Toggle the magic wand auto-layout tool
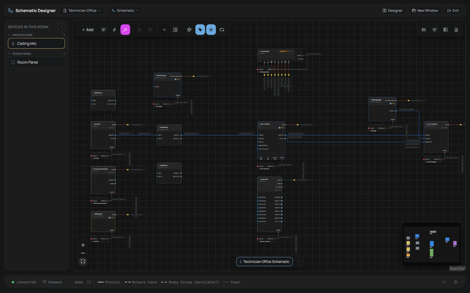The height and width of the screenshot is (293, 470). (125, 30)
